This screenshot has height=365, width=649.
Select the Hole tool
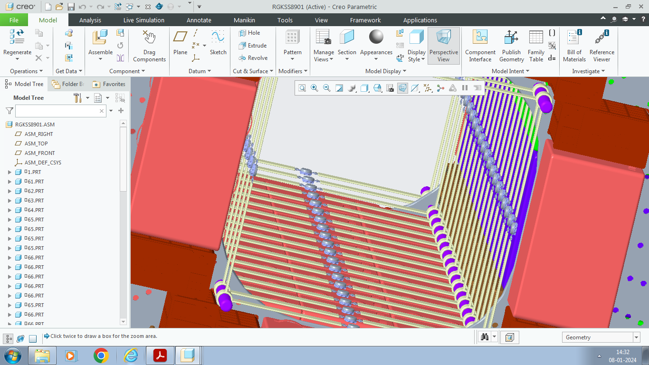click(249, 33)
